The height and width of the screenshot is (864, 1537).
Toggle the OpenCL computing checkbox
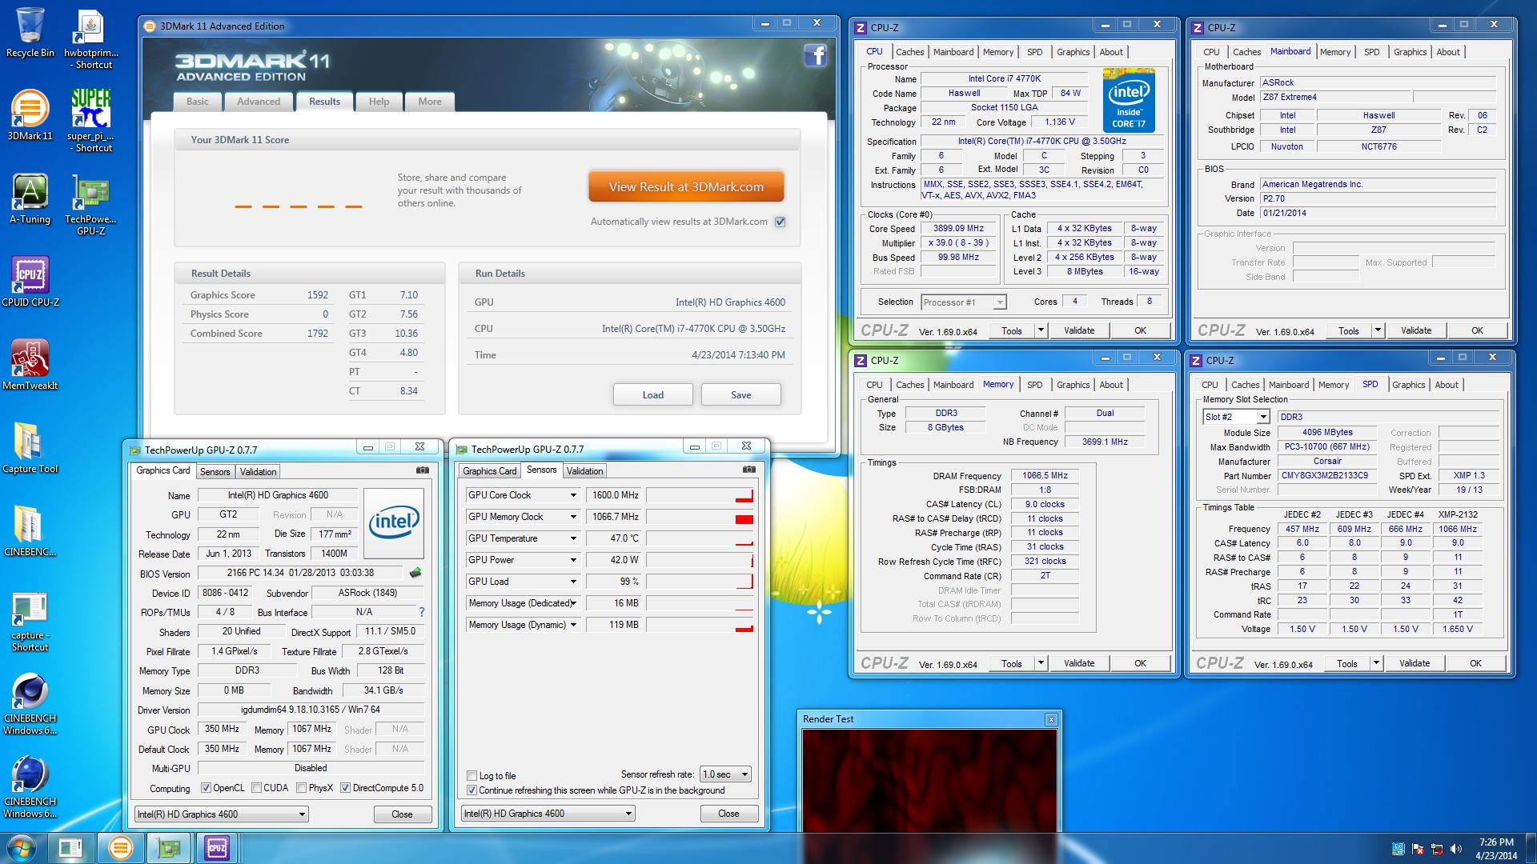point(206,788)
